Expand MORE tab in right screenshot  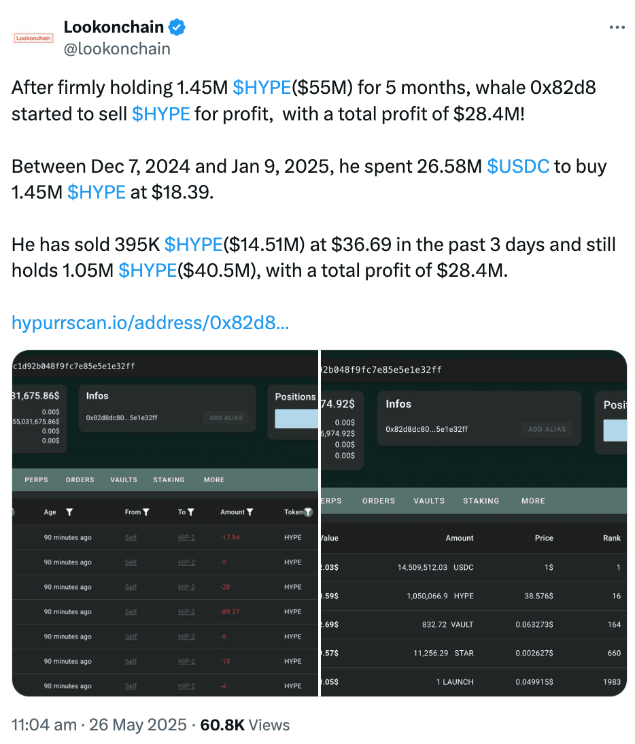(533, 501)
